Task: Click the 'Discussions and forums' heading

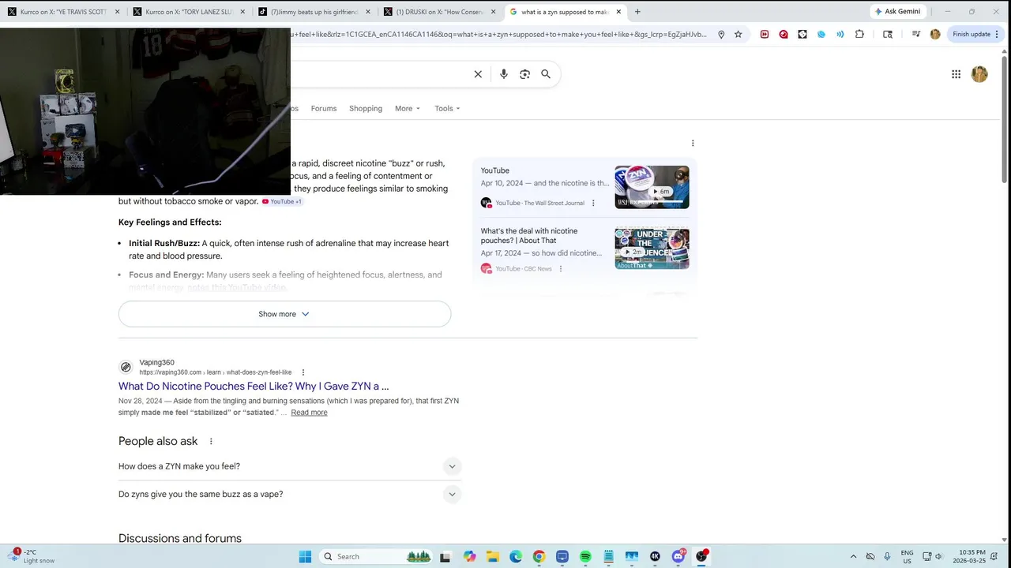Action: coord(180,538)
